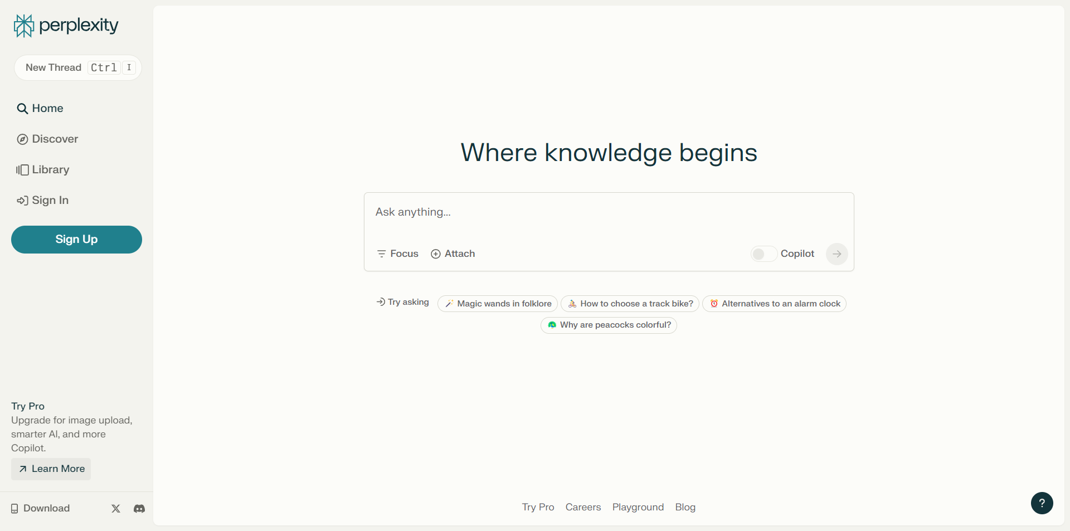
Task: Click the Discover compass icon
Action: 22,139
